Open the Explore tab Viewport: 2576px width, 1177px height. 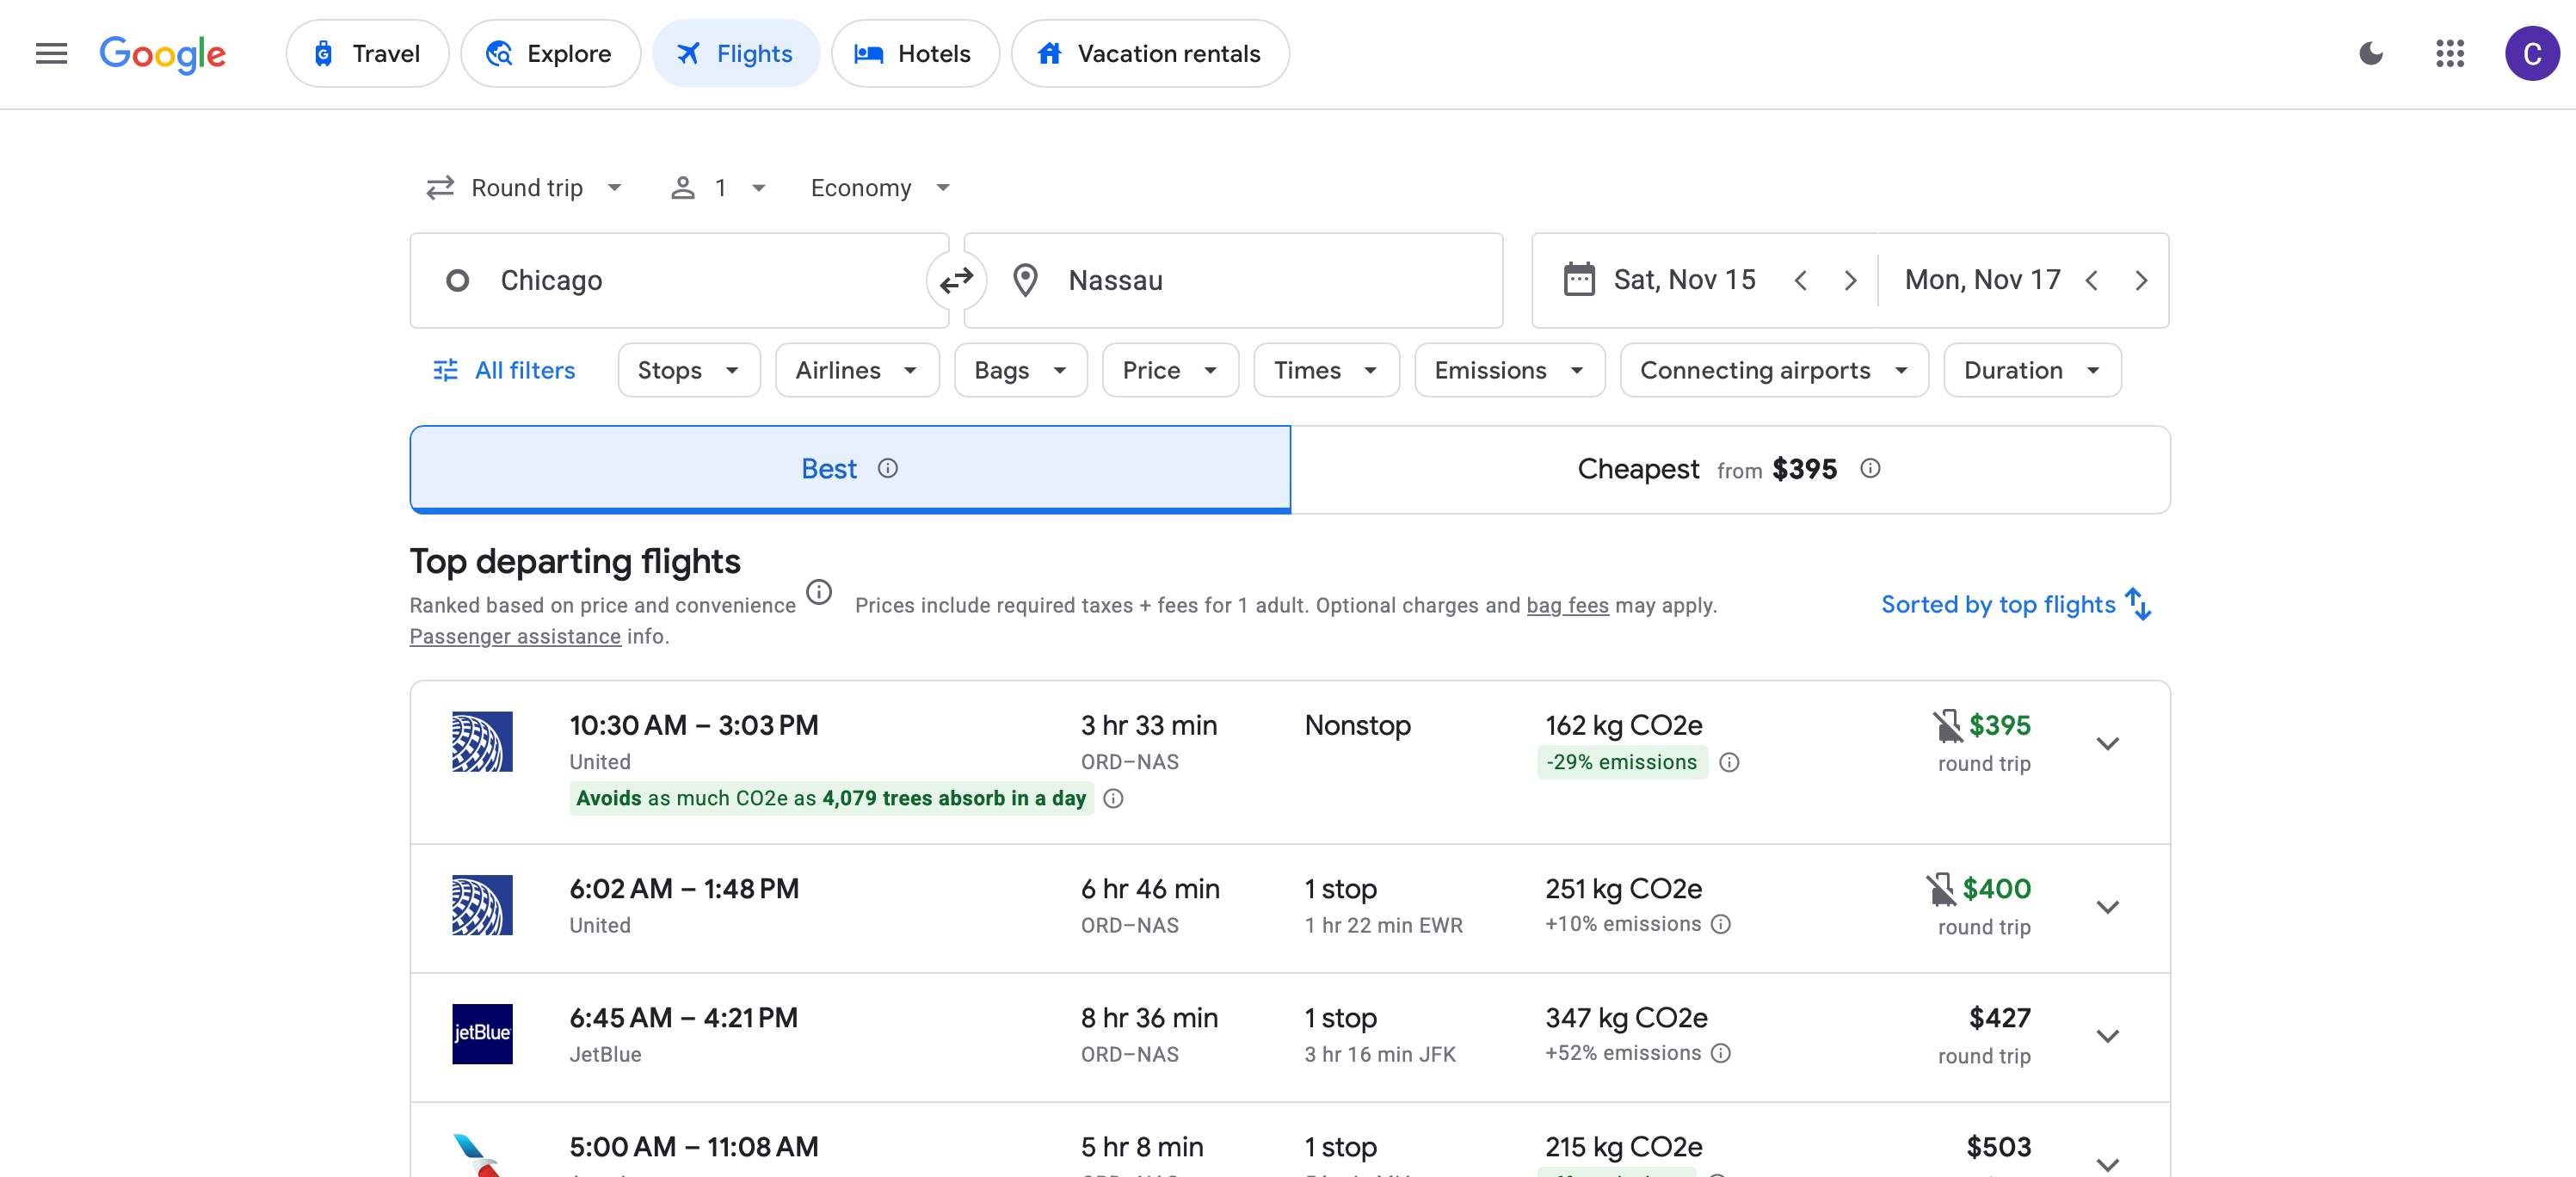click(550, 54)
